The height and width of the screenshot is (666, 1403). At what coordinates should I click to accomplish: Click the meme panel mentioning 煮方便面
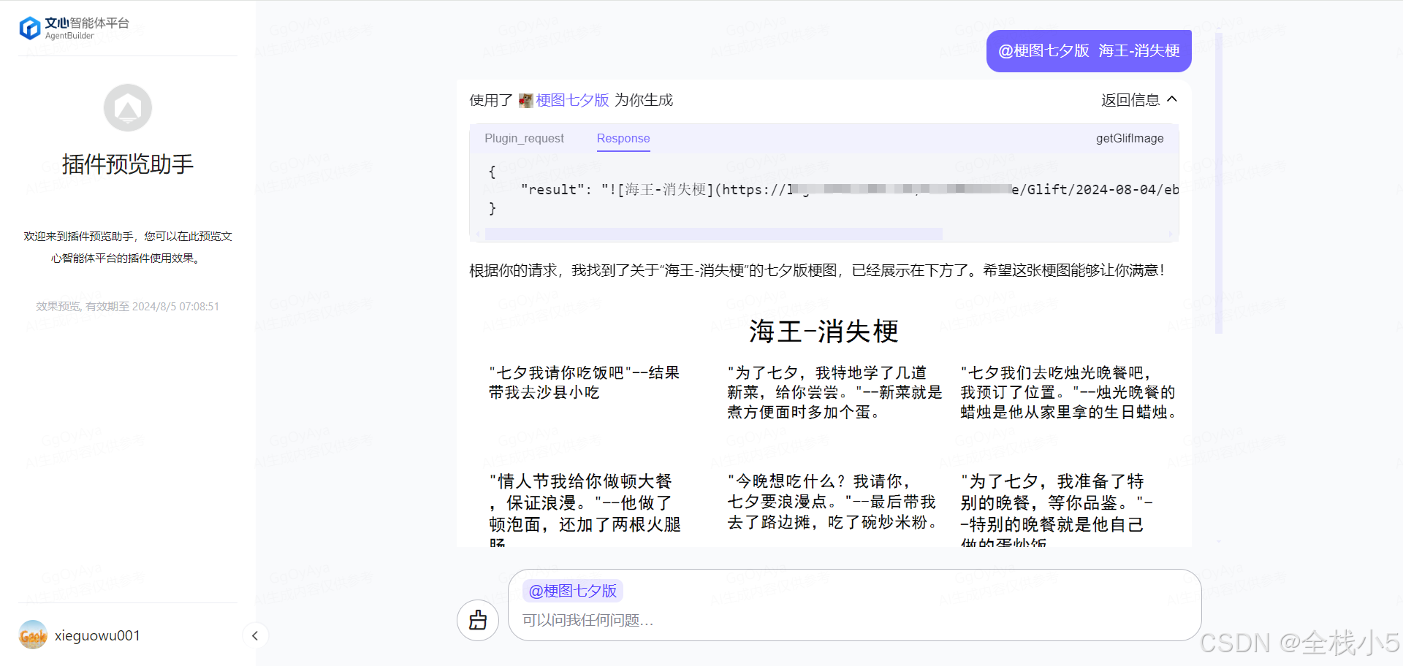tap(834, 393)
